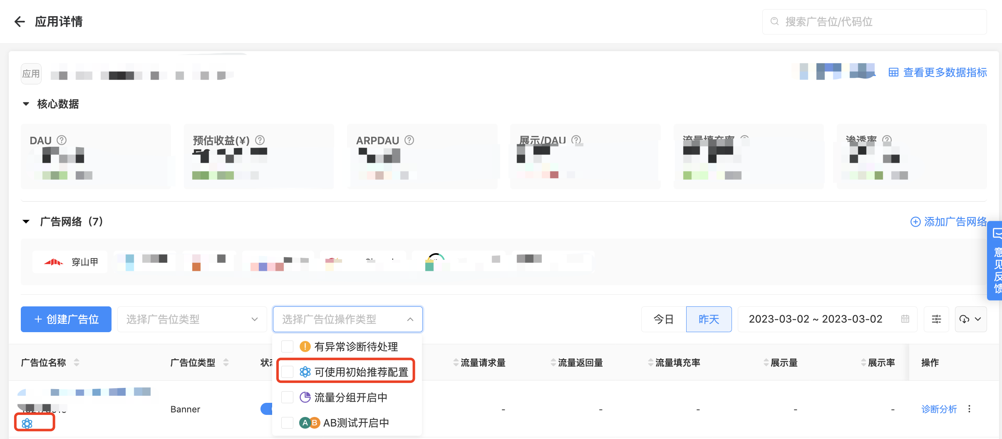Check the 流量分组开启中 checkbox
1002x439 pixels.
click(288, 397)
